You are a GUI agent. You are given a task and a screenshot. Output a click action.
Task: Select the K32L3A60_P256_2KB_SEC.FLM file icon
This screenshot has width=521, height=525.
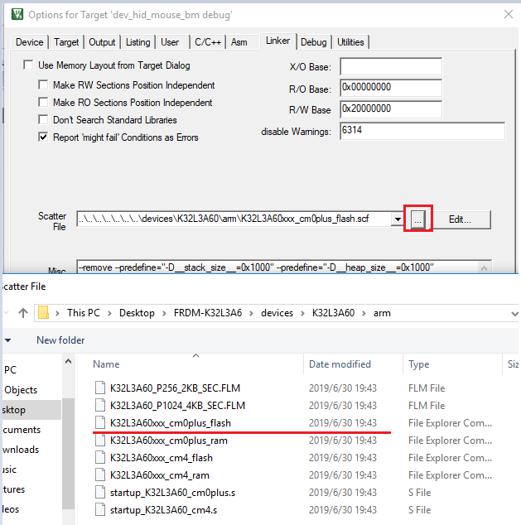click(x=100, y=388)
